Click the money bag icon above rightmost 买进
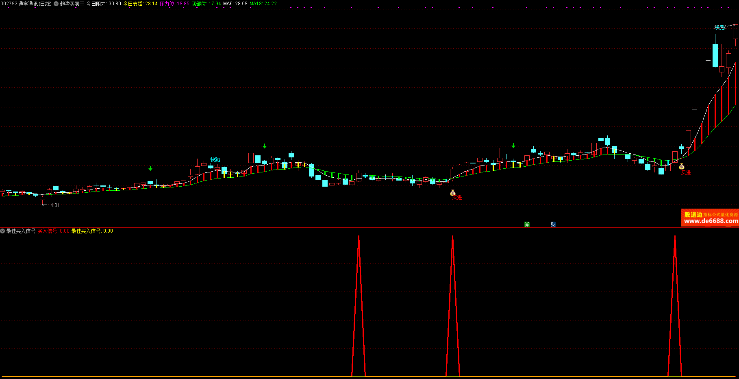The width and height of the screenshot is (739, 379). (682, 166)
